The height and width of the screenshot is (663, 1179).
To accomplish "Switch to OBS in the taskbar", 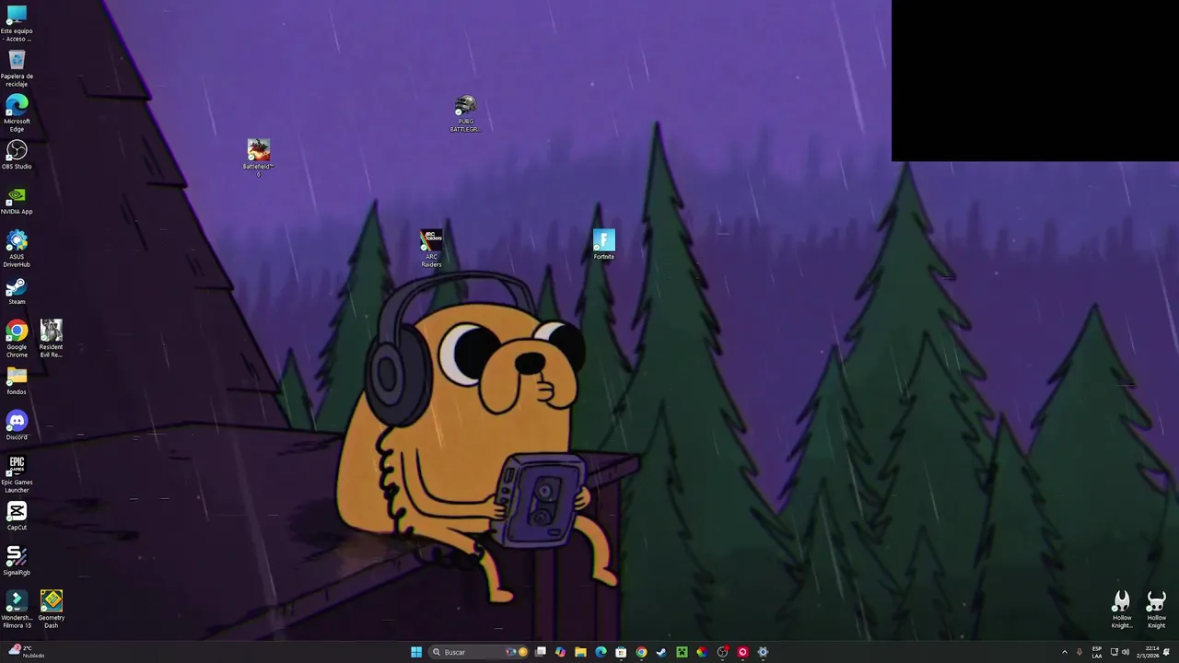I will 722,652.
